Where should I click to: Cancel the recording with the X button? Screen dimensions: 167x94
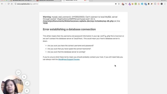pos(24,77)
